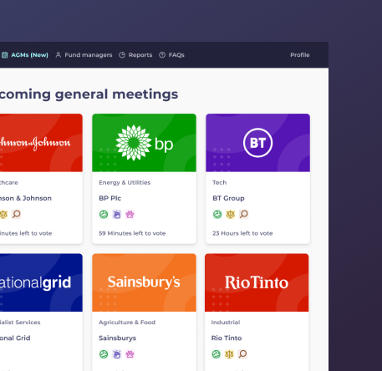Screen dimensions: 382x371
Task: Open the Profile menu
Action: 300,55
